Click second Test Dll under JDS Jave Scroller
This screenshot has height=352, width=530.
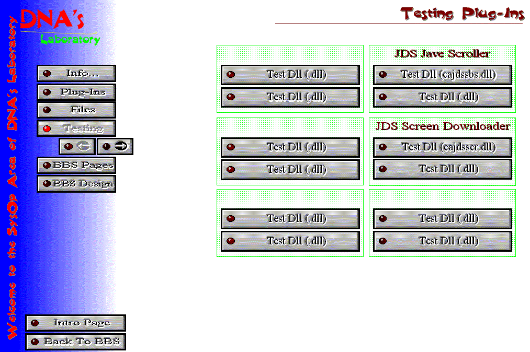[x=442, y=97]
